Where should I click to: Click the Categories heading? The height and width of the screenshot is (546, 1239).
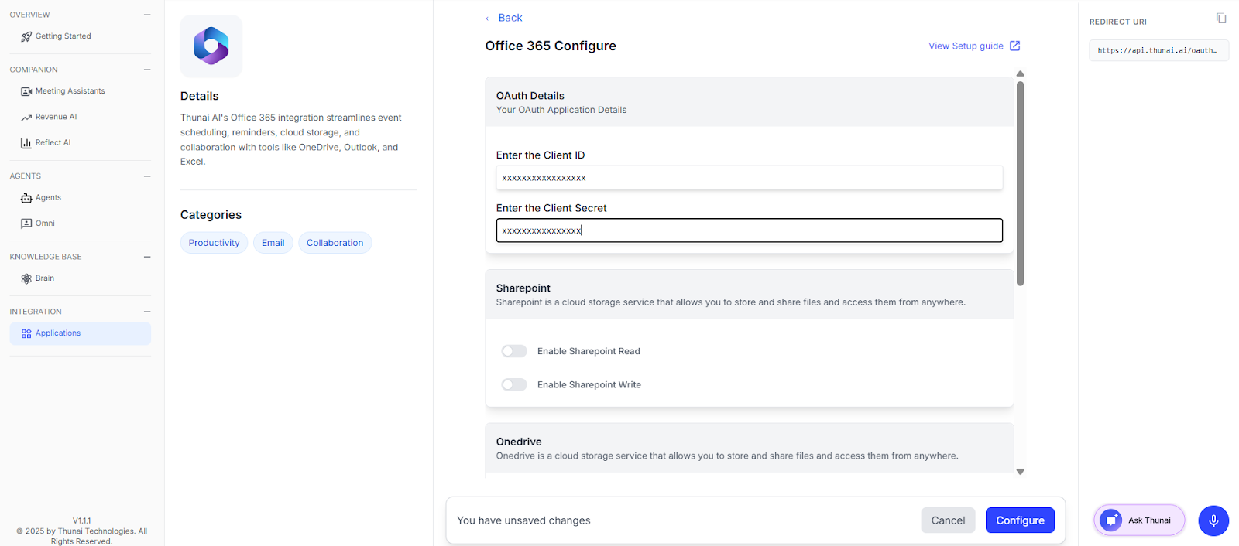[211, 215]
